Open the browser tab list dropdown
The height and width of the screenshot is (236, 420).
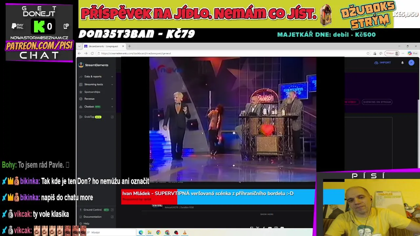tap(79, 46)
